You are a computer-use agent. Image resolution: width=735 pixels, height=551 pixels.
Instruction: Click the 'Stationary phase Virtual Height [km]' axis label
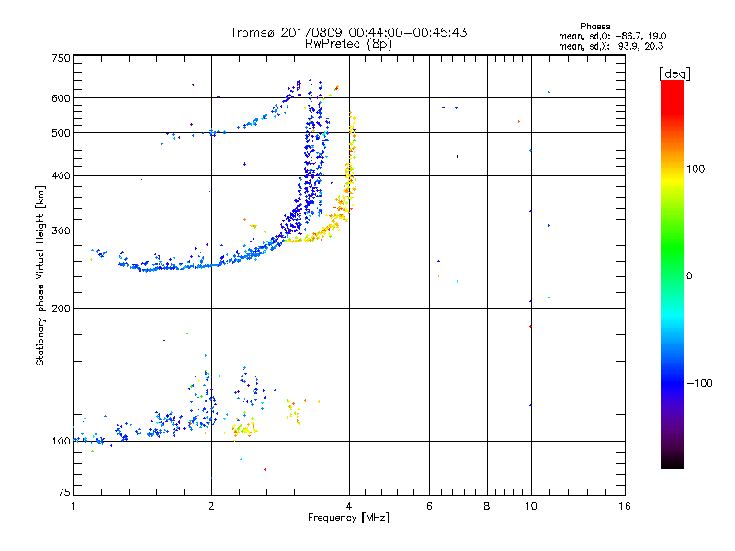tap(40, 275)
